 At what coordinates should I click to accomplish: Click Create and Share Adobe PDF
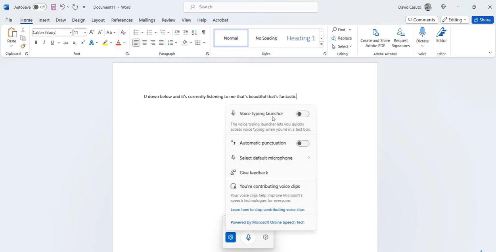[x=375, y=38]
